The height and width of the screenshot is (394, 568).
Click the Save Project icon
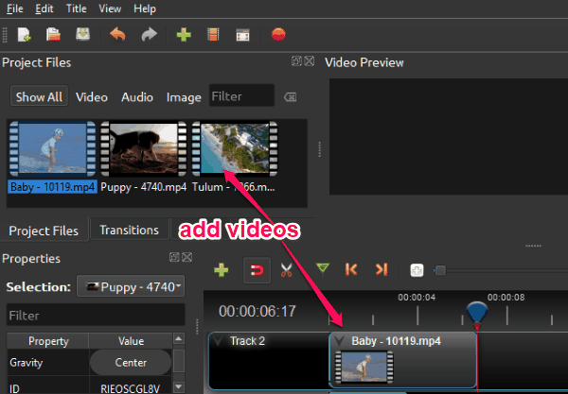82,35
